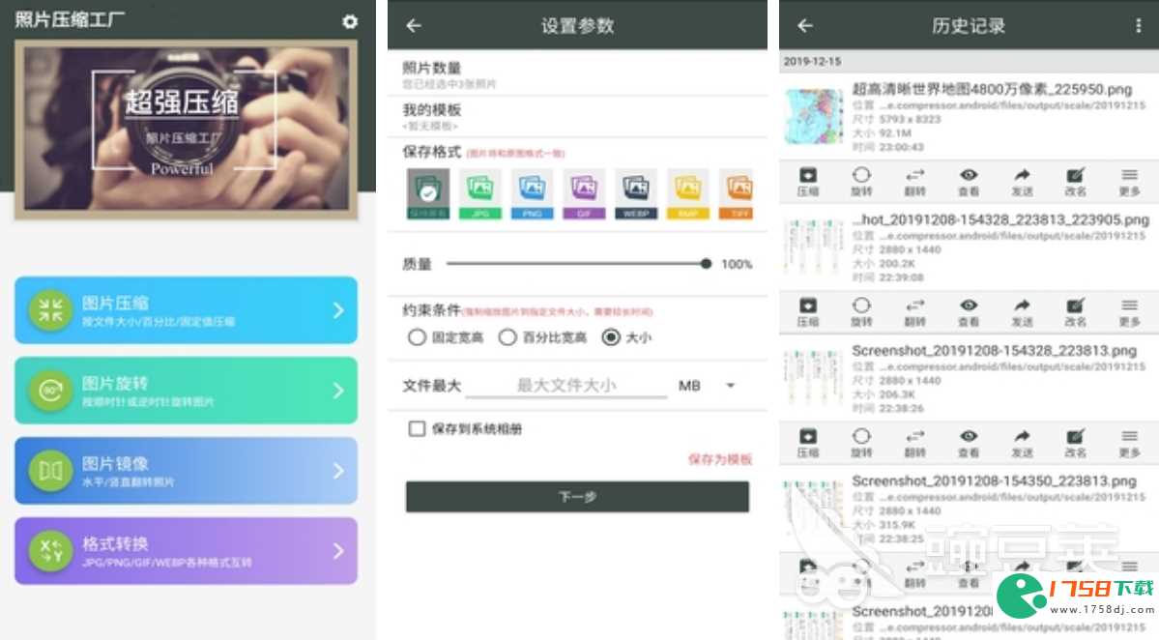Click the 超高清晰世界地图4800万像素 file name

tap(992, 89)
